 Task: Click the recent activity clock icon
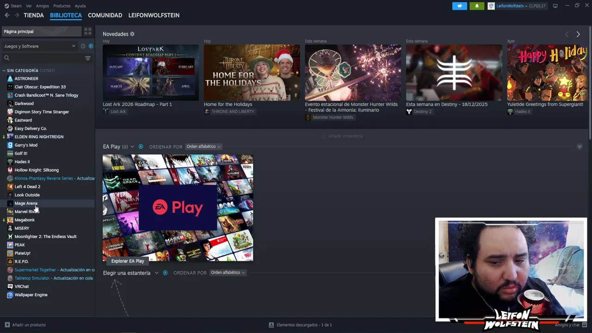[x=83, y=46]
